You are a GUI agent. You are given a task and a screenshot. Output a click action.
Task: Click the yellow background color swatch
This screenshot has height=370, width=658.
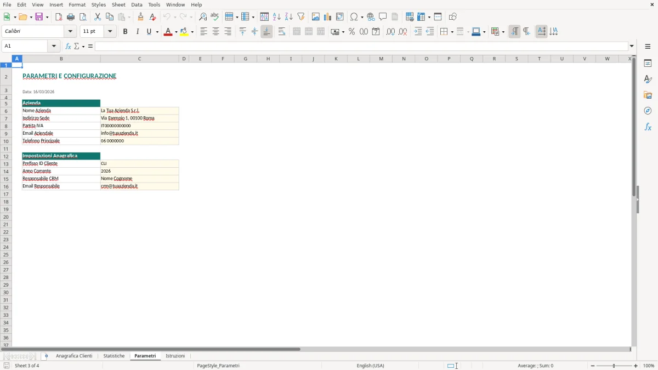click(x=184, y=32)
